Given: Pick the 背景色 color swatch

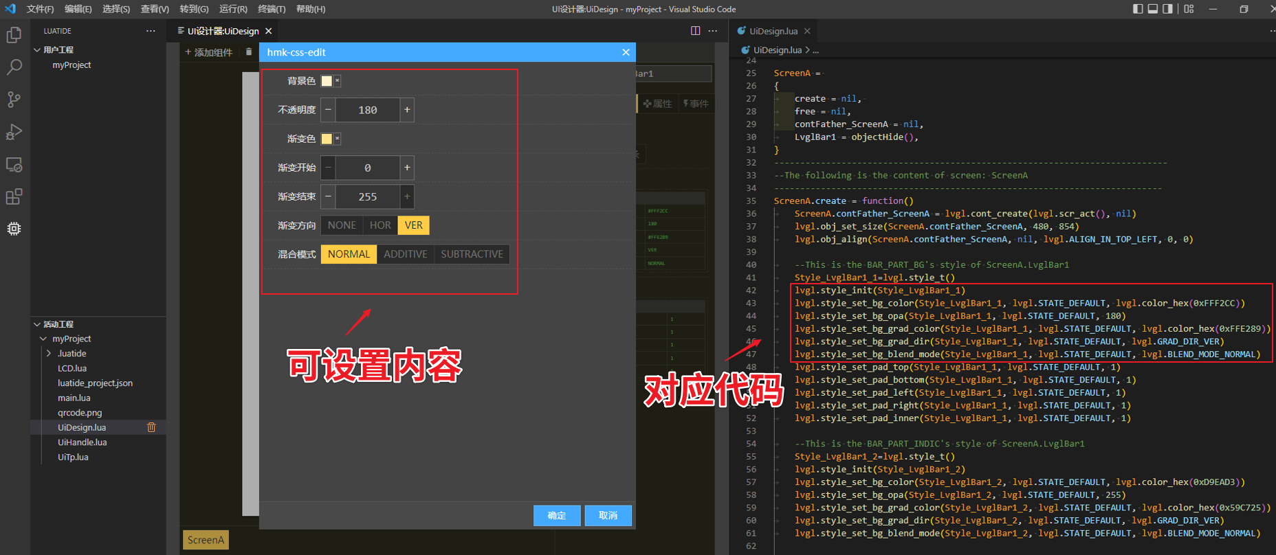Looking at the screenshot, I should pos(327,81).
